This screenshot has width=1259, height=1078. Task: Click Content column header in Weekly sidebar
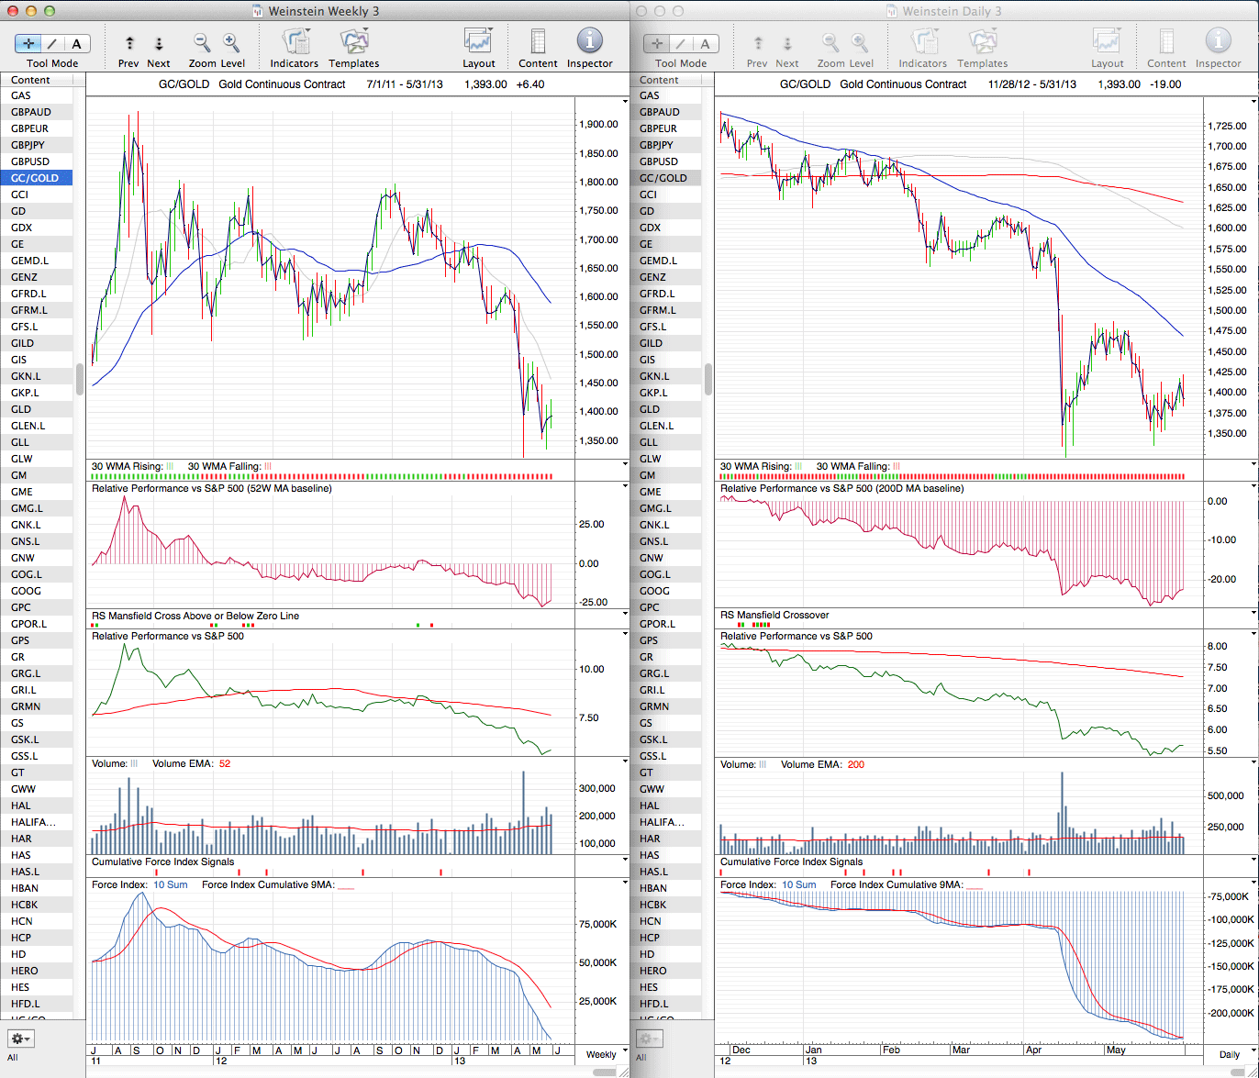[31, 80]
